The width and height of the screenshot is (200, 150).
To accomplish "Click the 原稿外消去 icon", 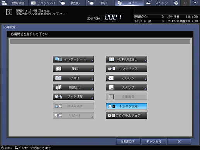I will tap(58, 106).
